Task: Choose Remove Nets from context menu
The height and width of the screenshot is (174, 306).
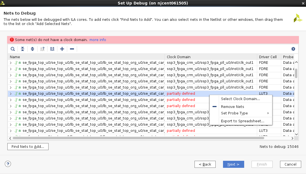Action: [x=232, y=107]
